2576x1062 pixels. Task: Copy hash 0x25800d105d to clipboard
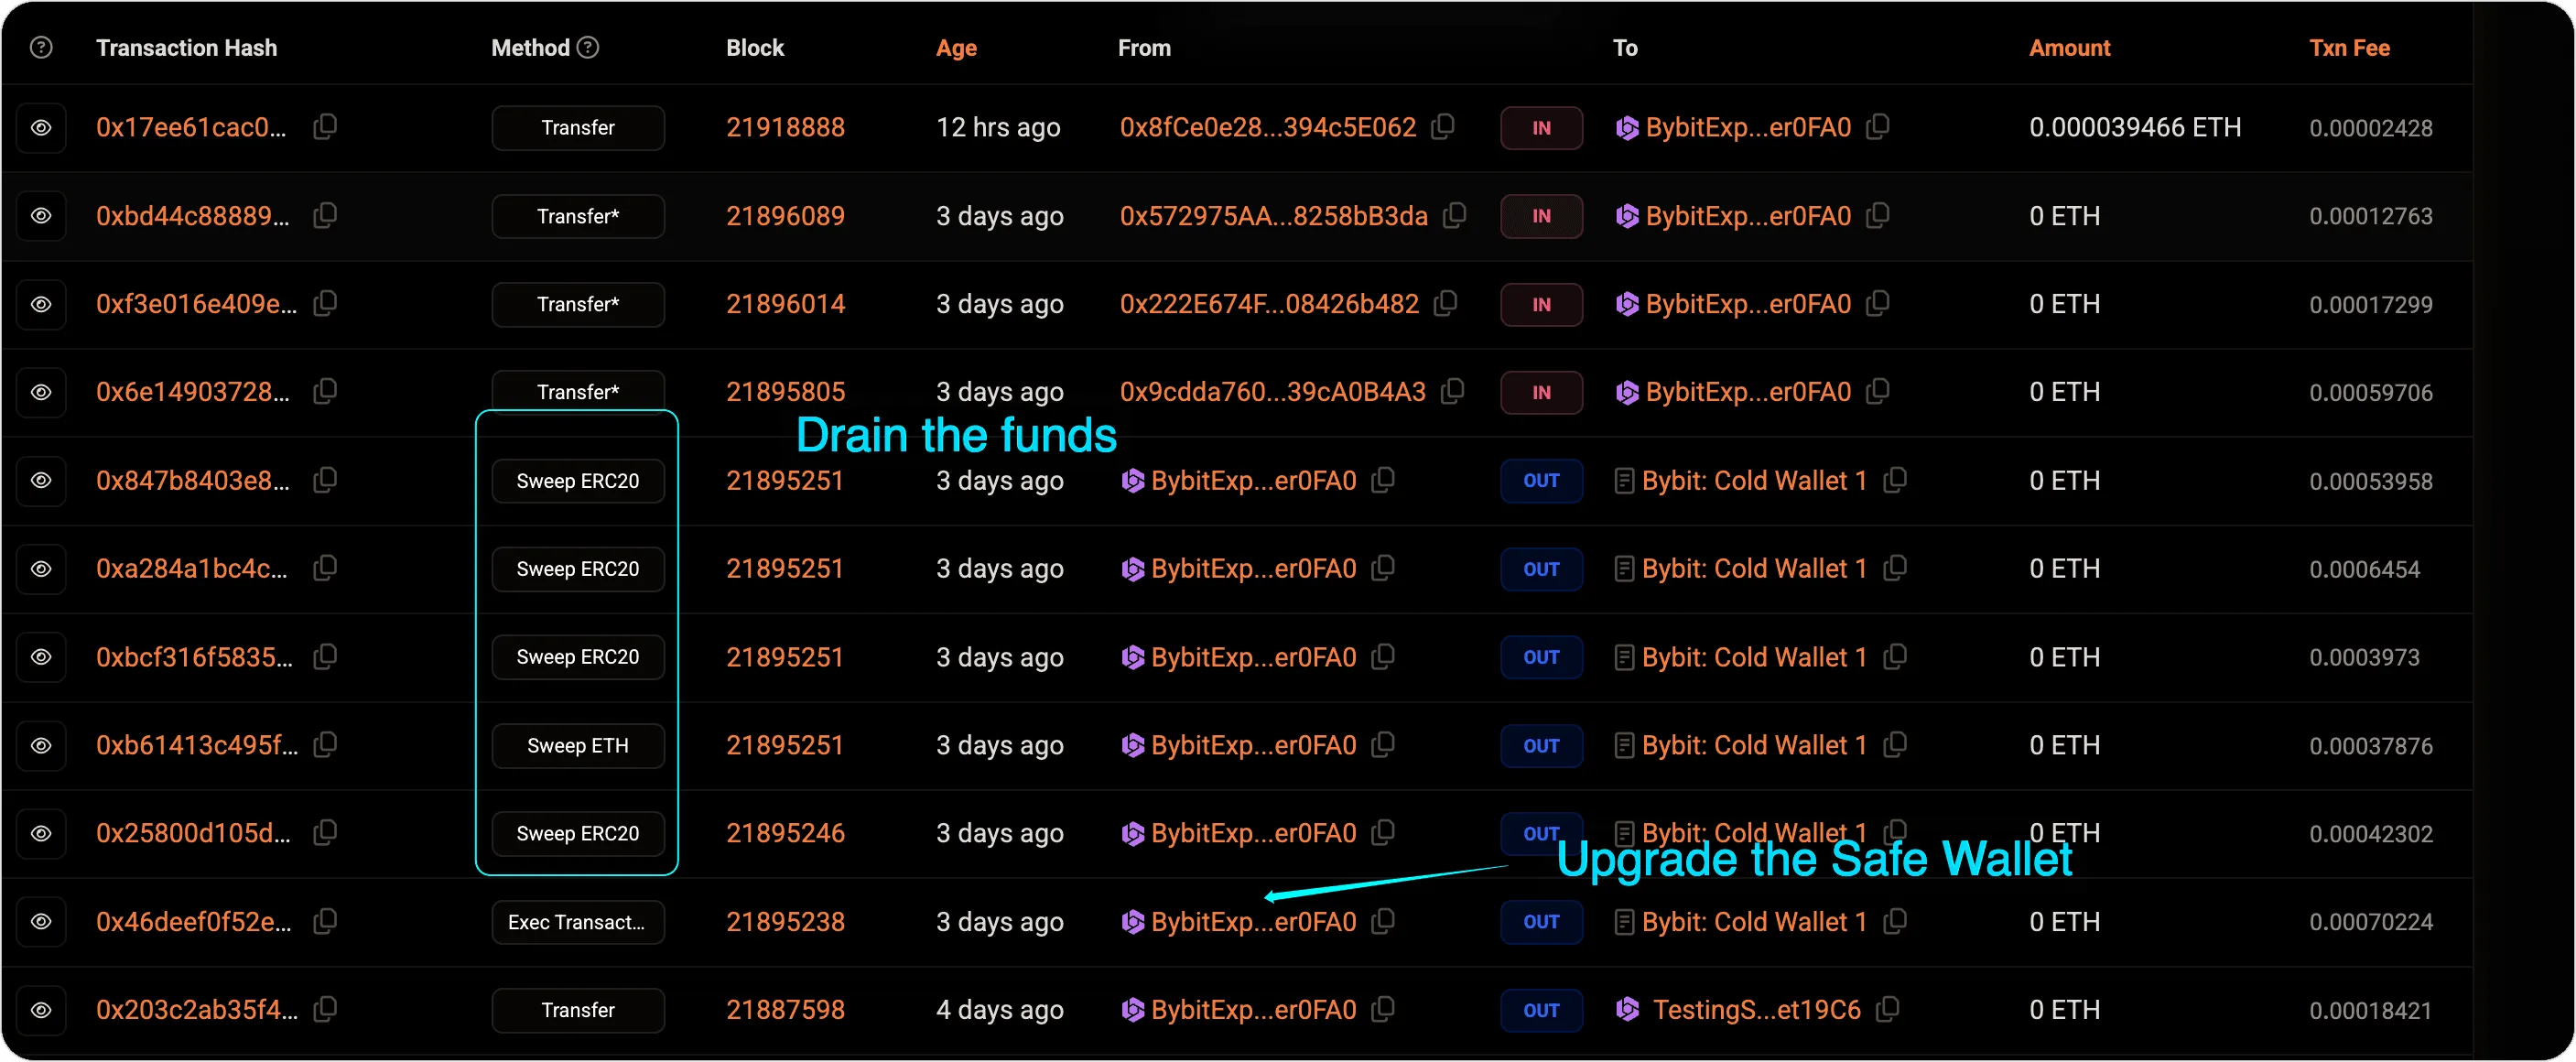[325, 833]
